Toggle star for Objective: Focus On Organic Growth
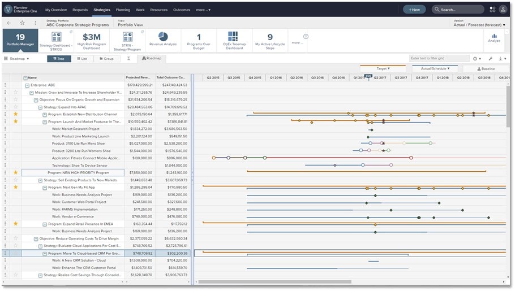The width and height of the screenshot is (515, 291). click(15, 99)
